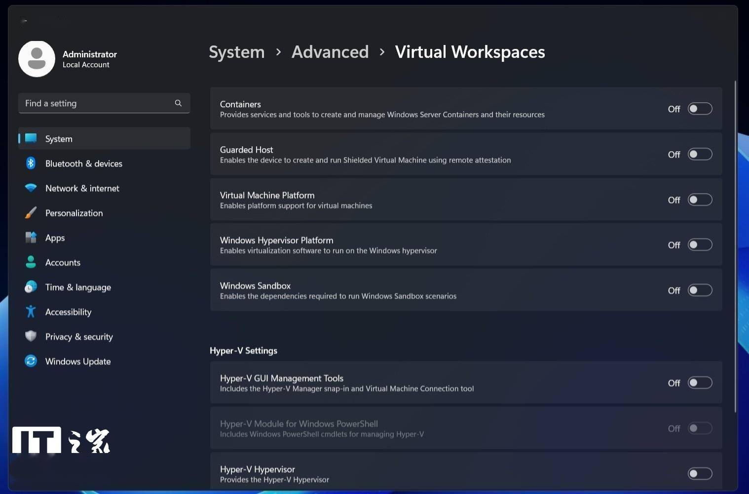Click the System monitor icon in sidebar
749x494 pixels.
coord(31,138)
